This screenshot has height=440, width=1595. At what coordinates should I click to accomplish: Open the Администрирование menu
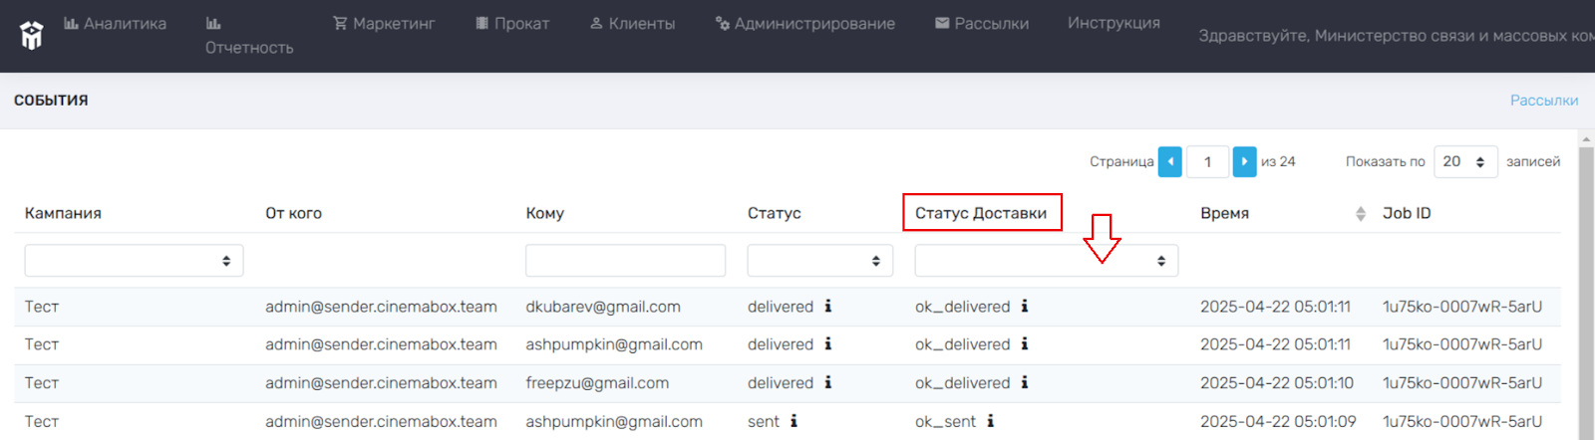tap(804, 23)
